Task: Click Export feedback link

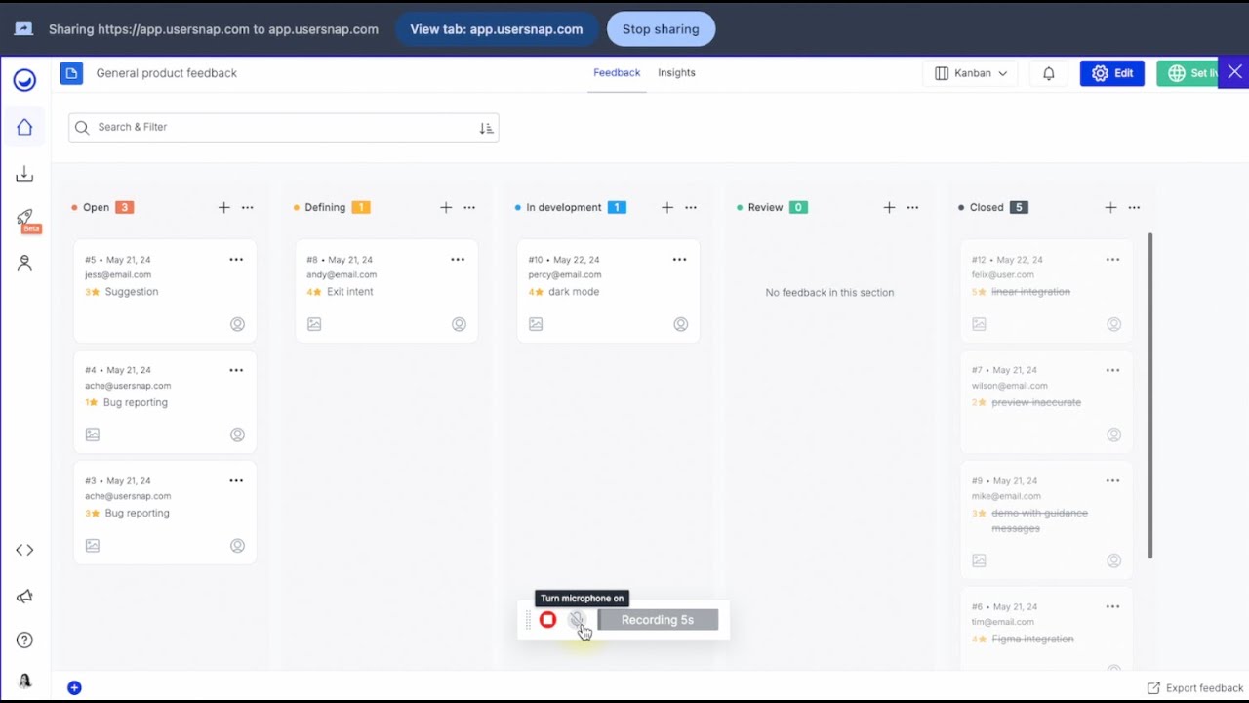Action: coord(1195,688)
